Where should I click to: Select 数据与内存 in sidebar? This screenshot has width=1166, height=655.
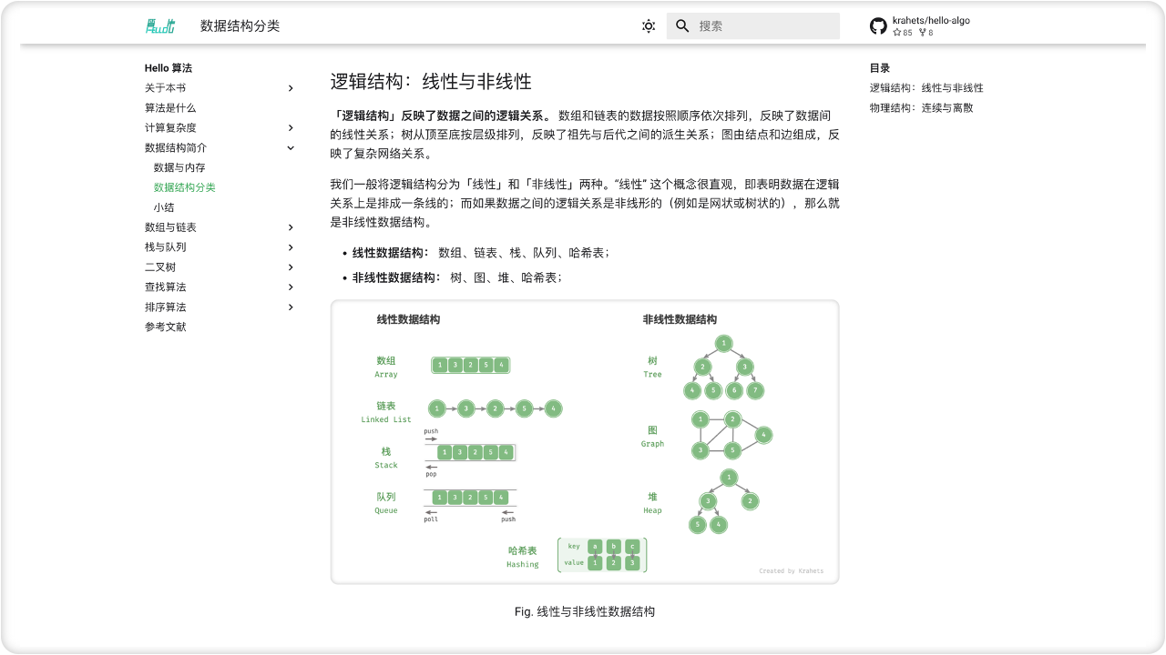tap(179, 168)
